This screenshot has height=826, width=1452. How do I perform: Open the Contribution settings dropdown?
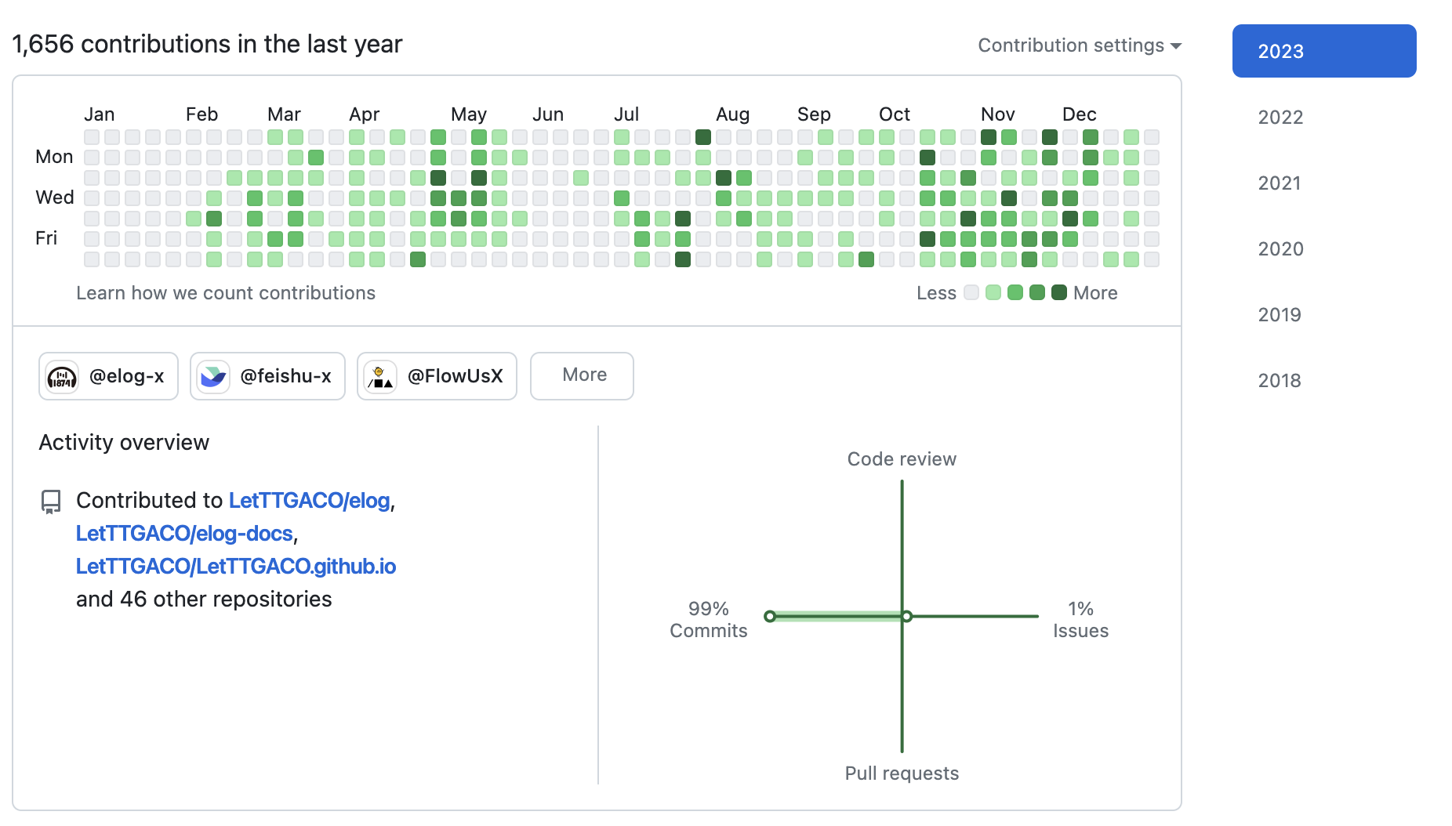pos(1079,45)
